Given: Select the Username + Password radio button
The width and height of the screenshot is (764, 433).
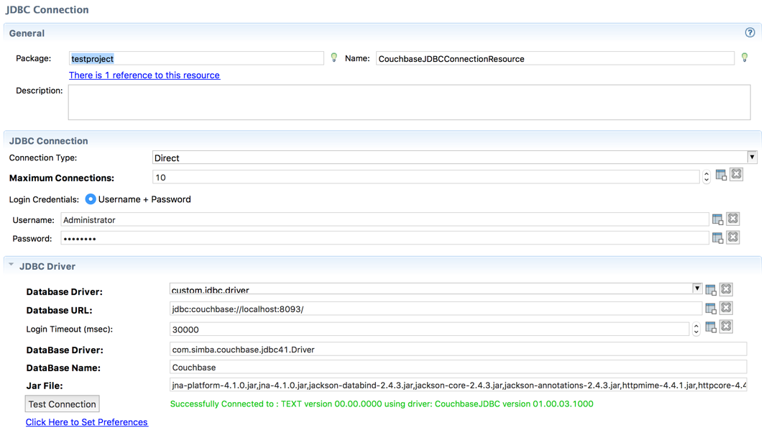Looking at the screenshot, I should (89, 200).
